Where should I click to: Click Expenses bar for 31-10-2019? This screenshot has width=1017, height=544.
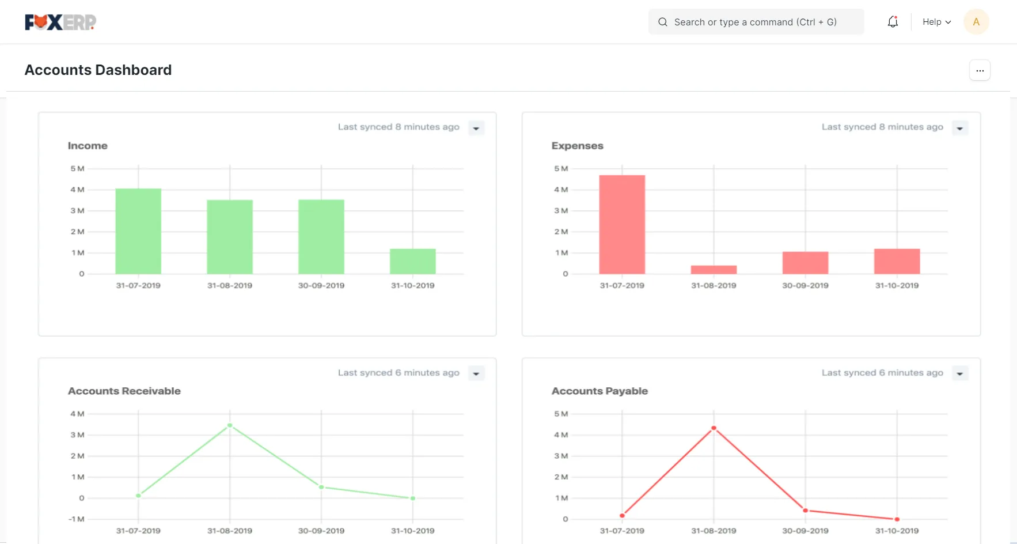pos(897,261)
